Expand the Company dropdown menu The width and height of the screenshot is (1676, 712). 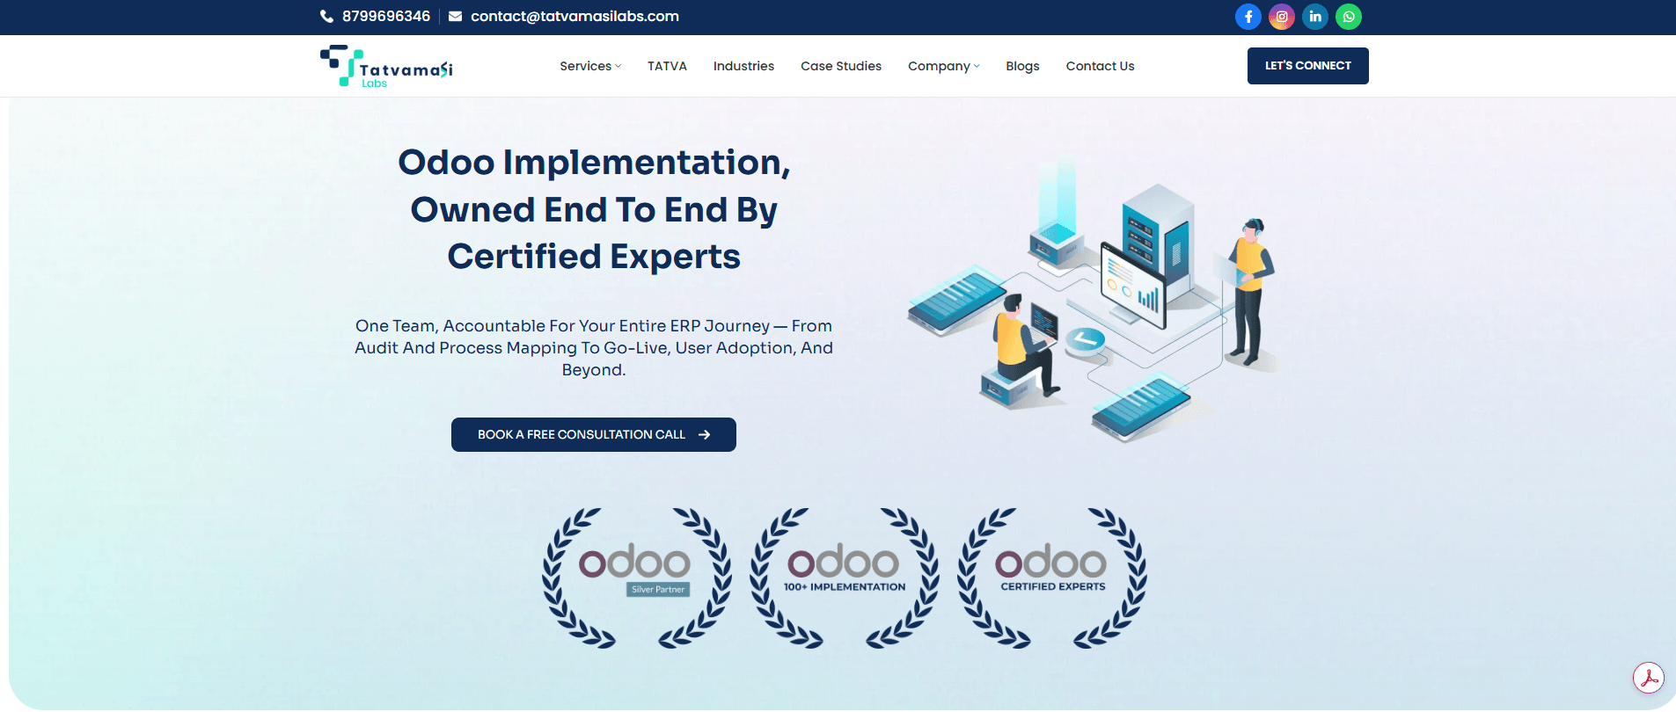pyautogui.click(x=943, y=66)
